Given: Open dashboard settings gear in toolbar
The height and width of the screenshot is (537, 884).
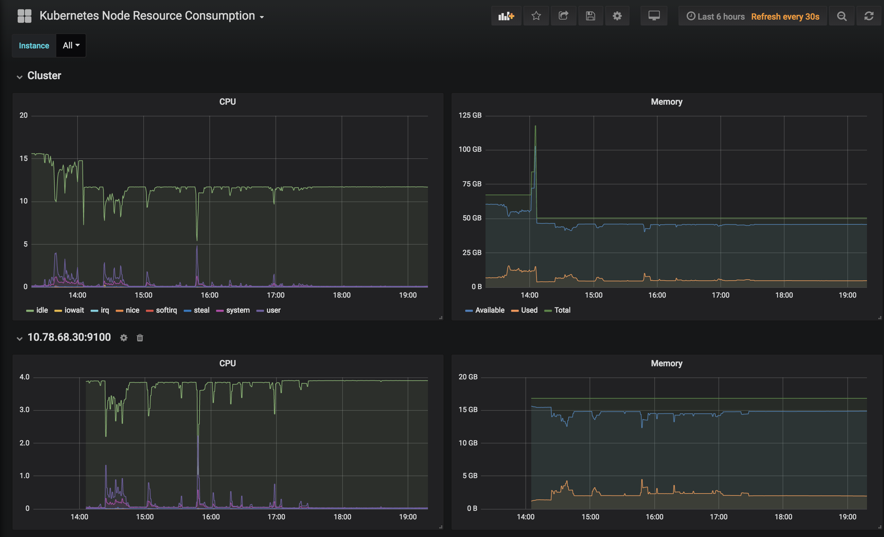Looking at the screenshot, I should tap(617, 16).
